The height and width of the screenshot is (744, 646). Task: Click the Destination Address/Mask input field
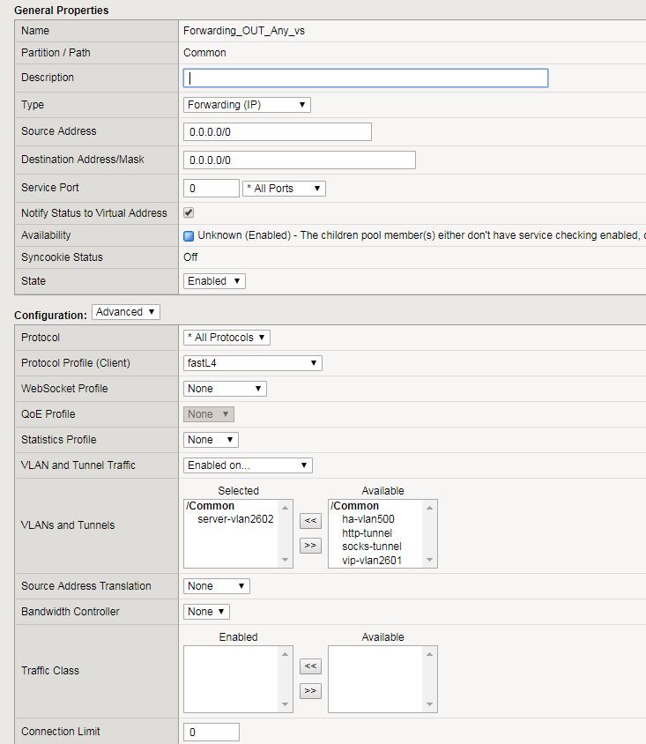299,160
